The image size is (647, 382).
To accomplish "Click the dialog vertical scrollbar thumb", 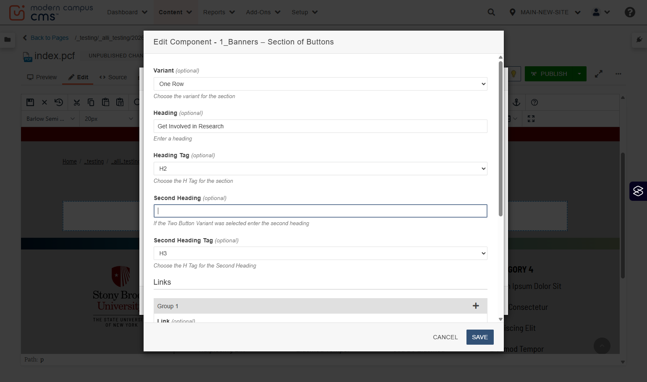I will [500, 139].
